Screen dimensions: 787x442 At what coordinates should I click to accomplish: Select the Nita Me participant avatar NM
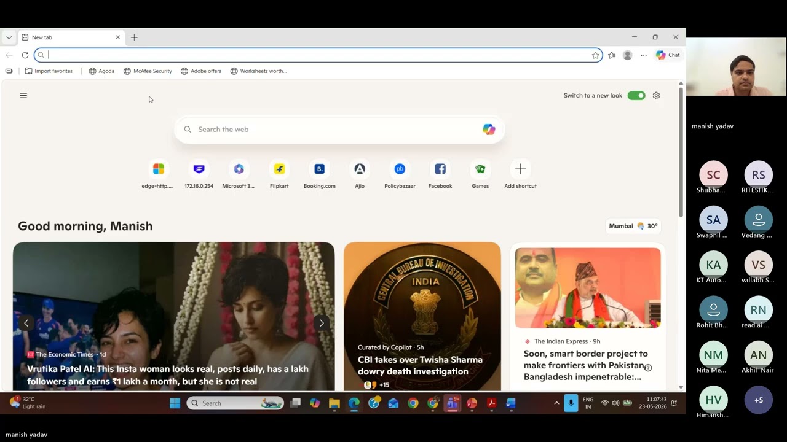[713, 355]
